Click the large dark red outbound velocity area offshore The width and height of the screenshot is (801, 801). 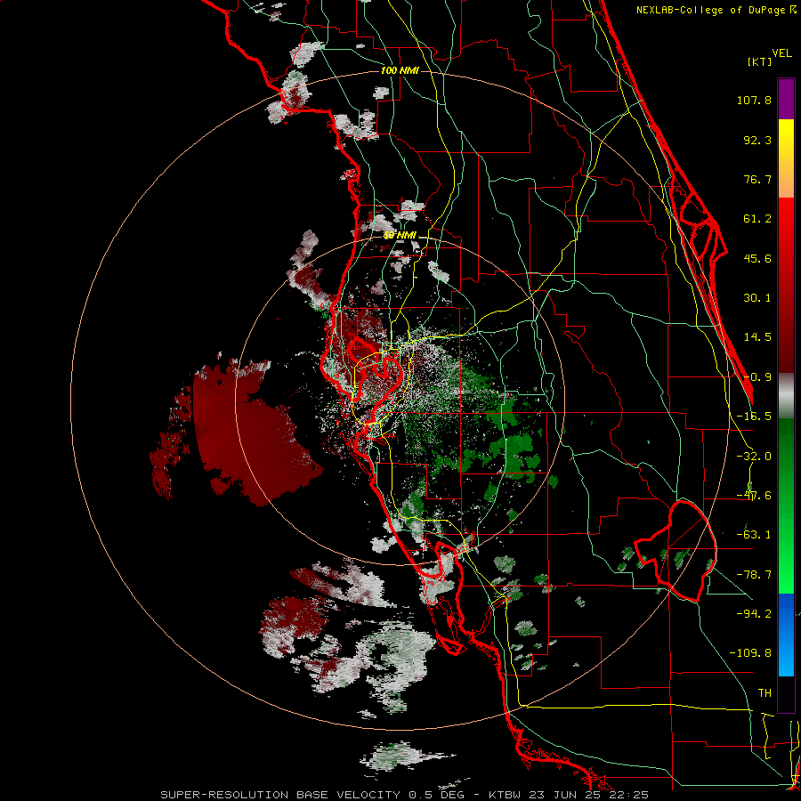click(x=250, y=434)
